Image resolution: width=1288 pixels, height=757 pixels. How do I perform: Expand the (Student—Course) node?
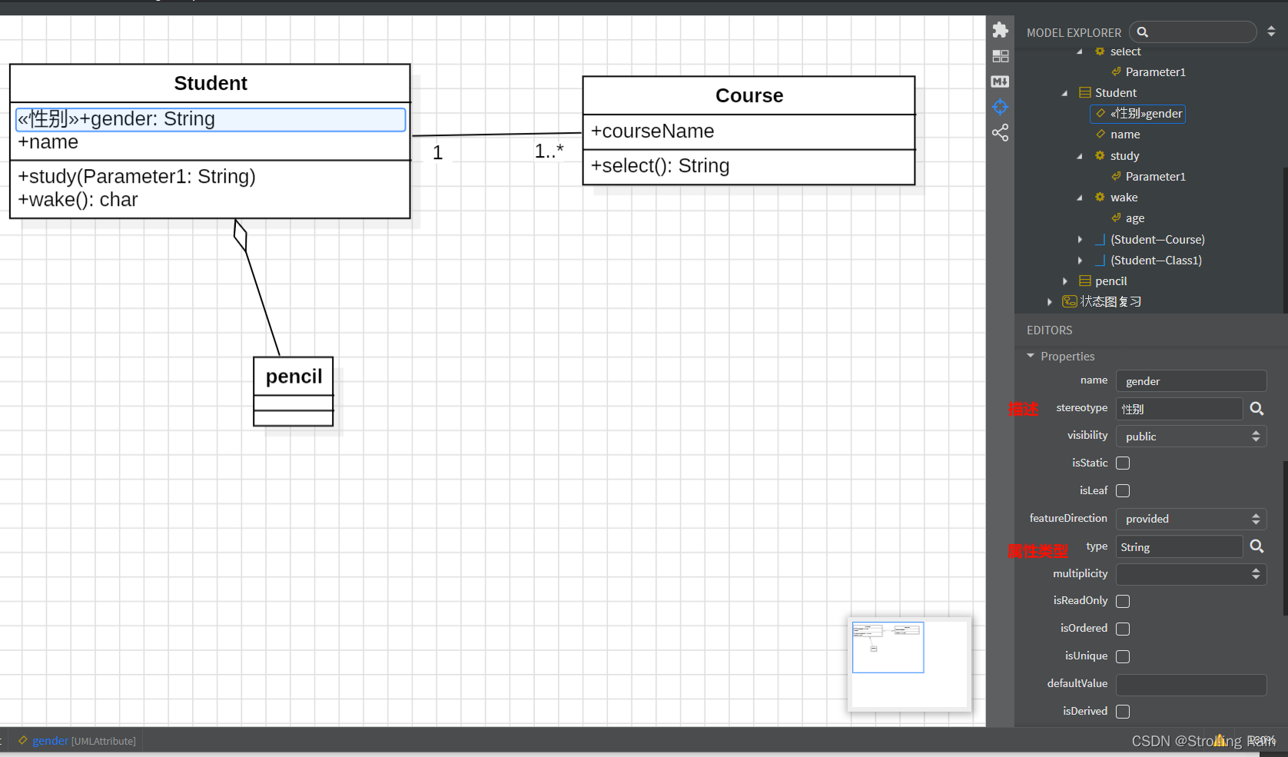click(x=1080, y=239)
